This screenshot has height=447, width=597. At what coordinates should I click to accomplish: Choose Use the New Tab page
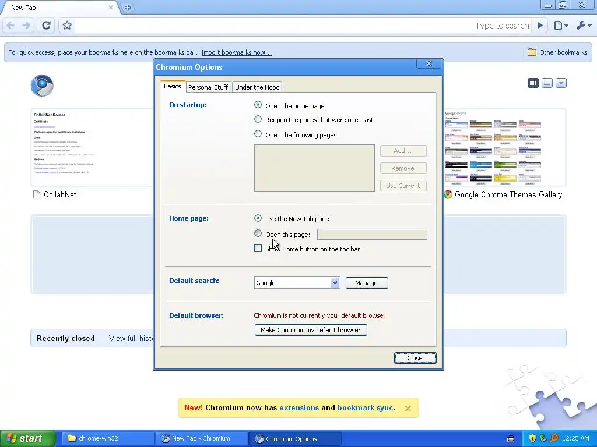(x=258, y=218)
